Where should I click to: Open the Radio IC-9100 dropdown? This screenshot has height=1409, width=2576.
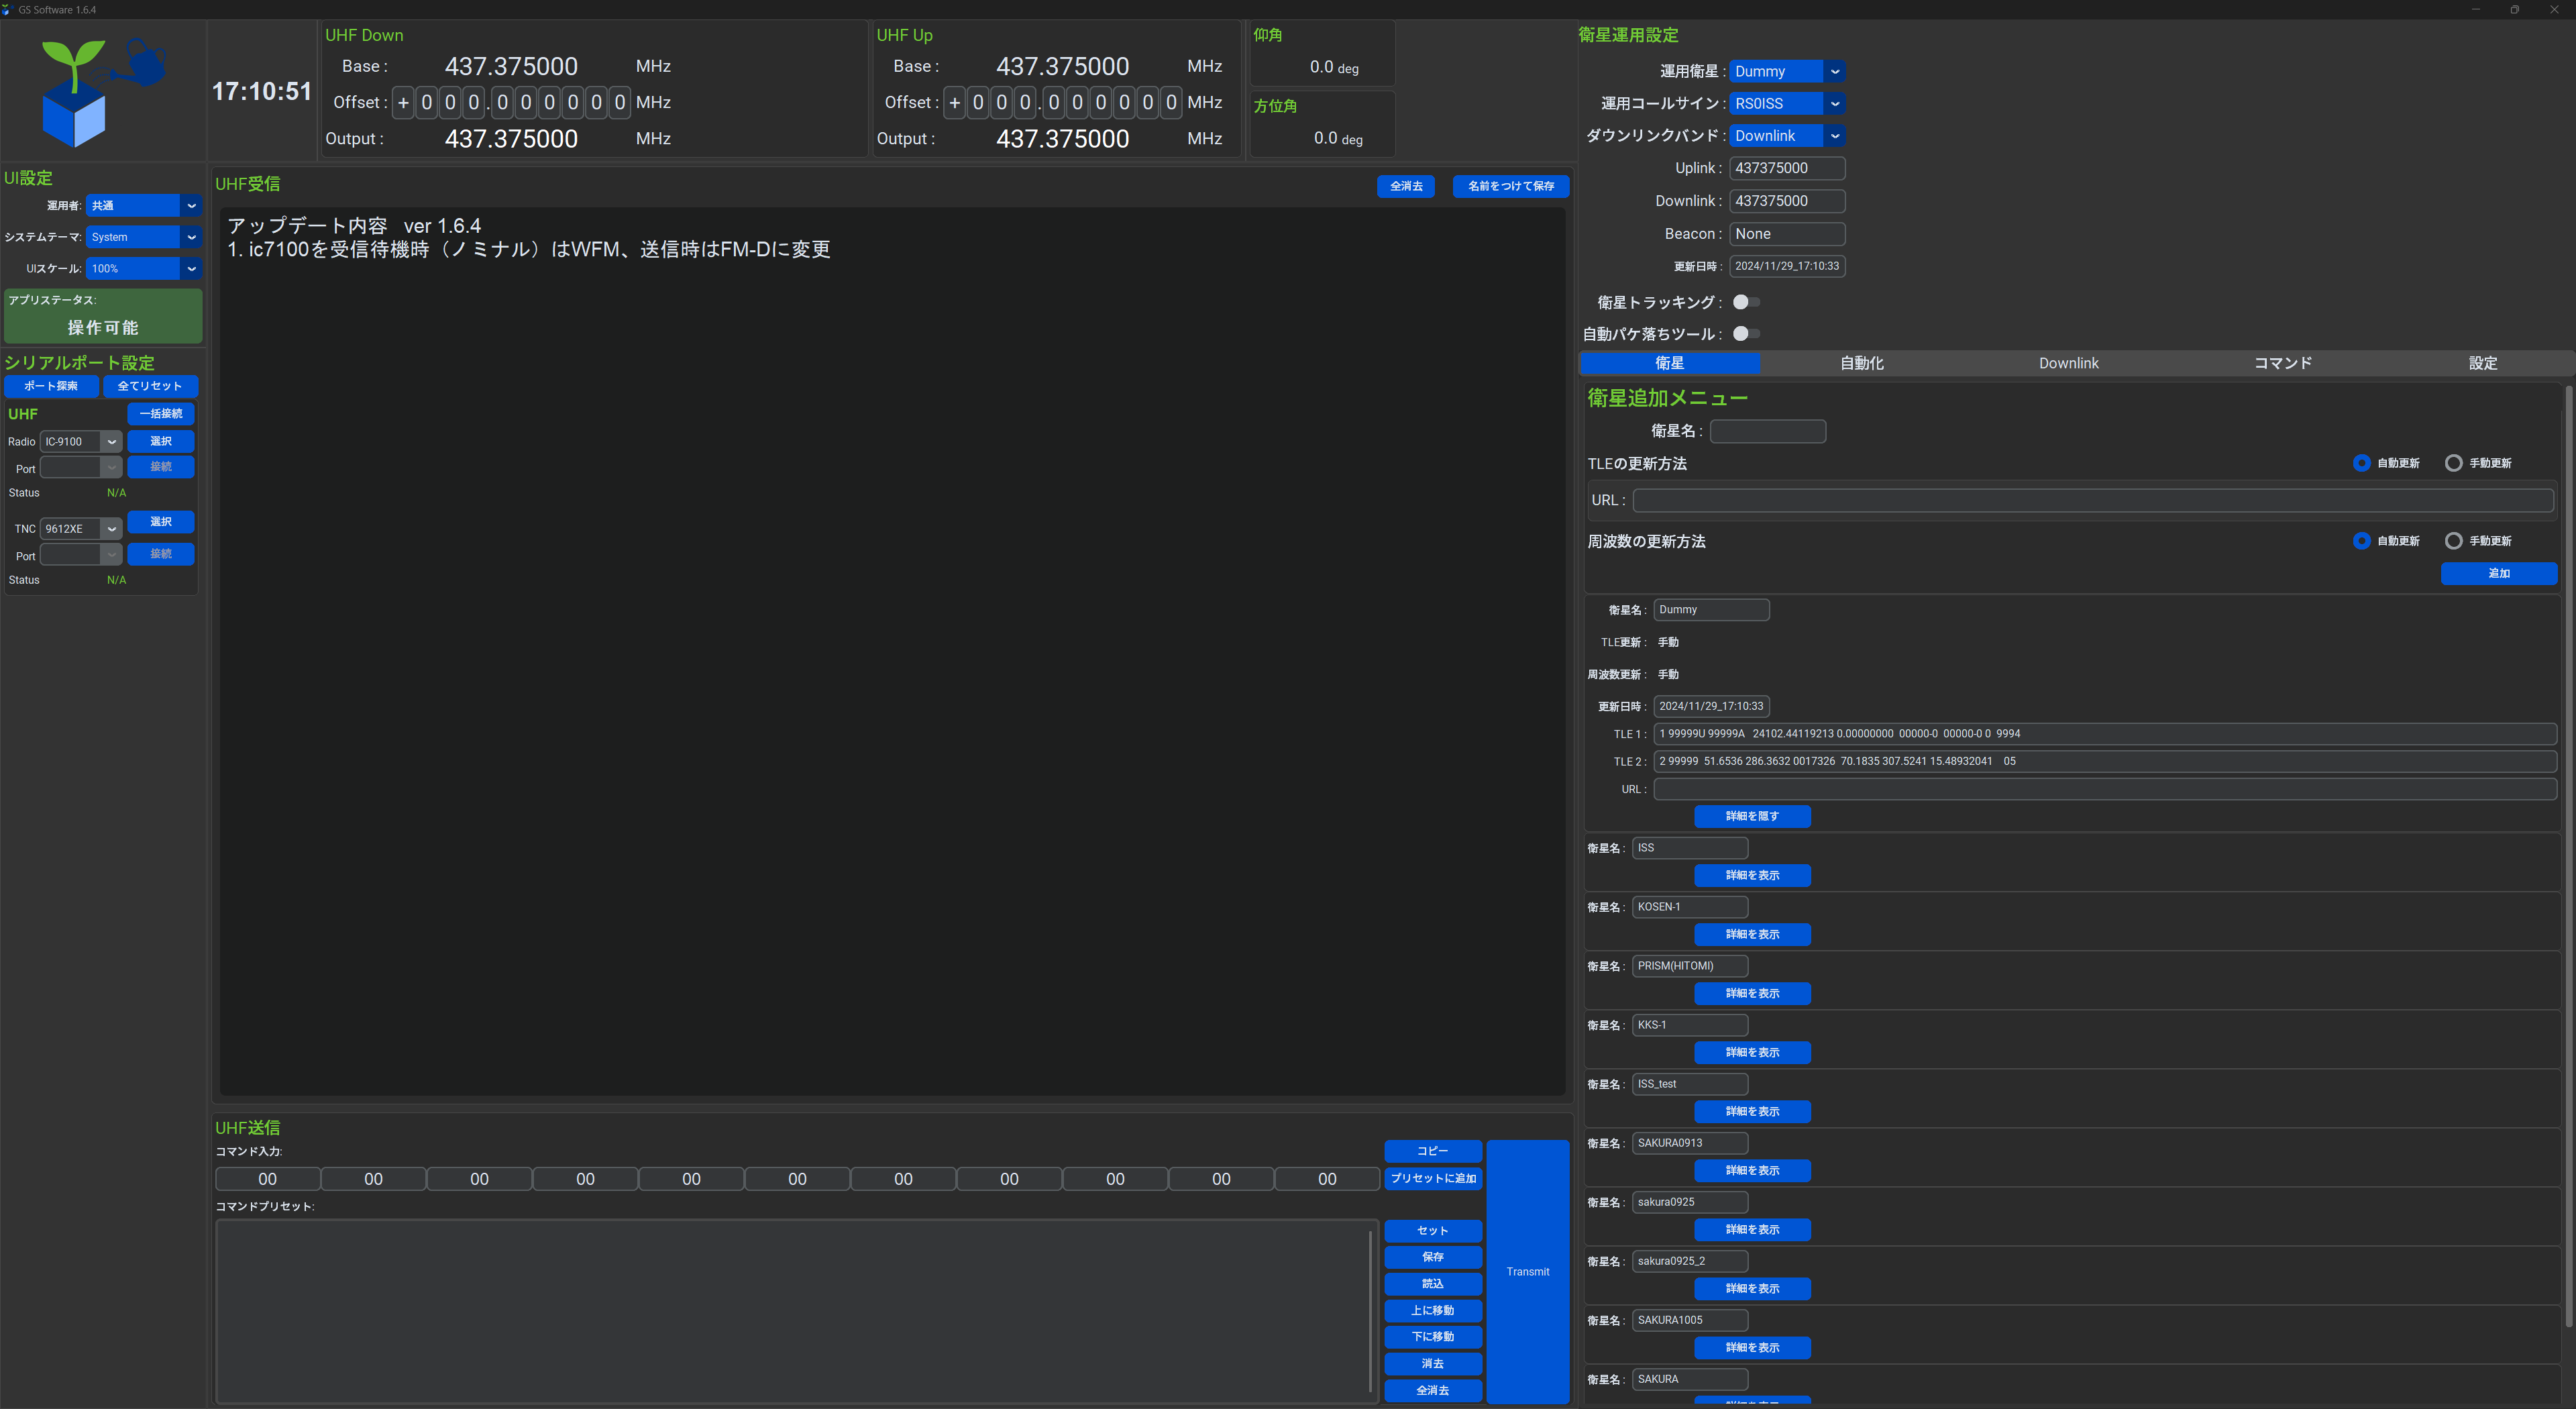point(80,442)
